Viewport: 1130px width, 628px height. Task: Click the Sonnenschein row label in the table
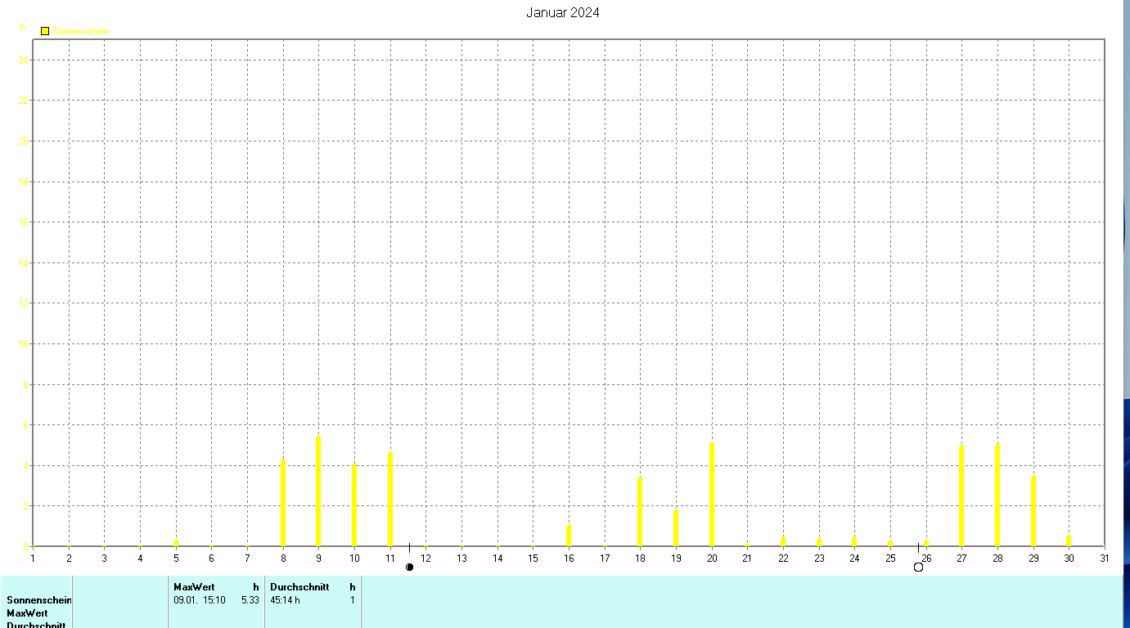39,600
